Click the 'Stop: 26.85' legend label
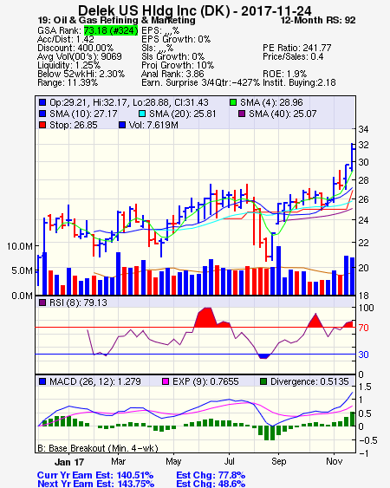This screenshot has width=390, height=488. [x=74, y=125]
